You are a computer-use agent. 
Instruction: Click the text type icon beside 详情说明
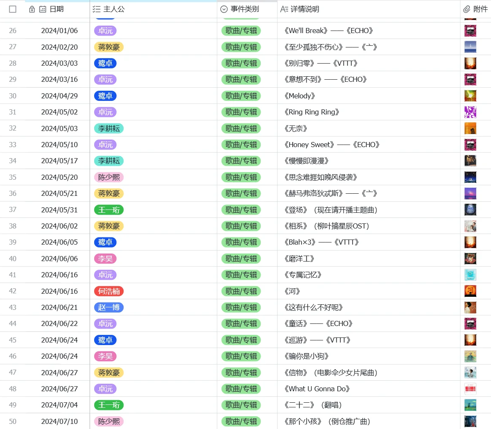(x=284, y=9)
